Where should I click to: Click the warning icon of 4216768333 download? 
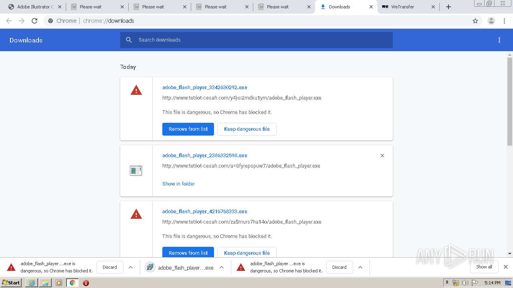click(136, 214)
